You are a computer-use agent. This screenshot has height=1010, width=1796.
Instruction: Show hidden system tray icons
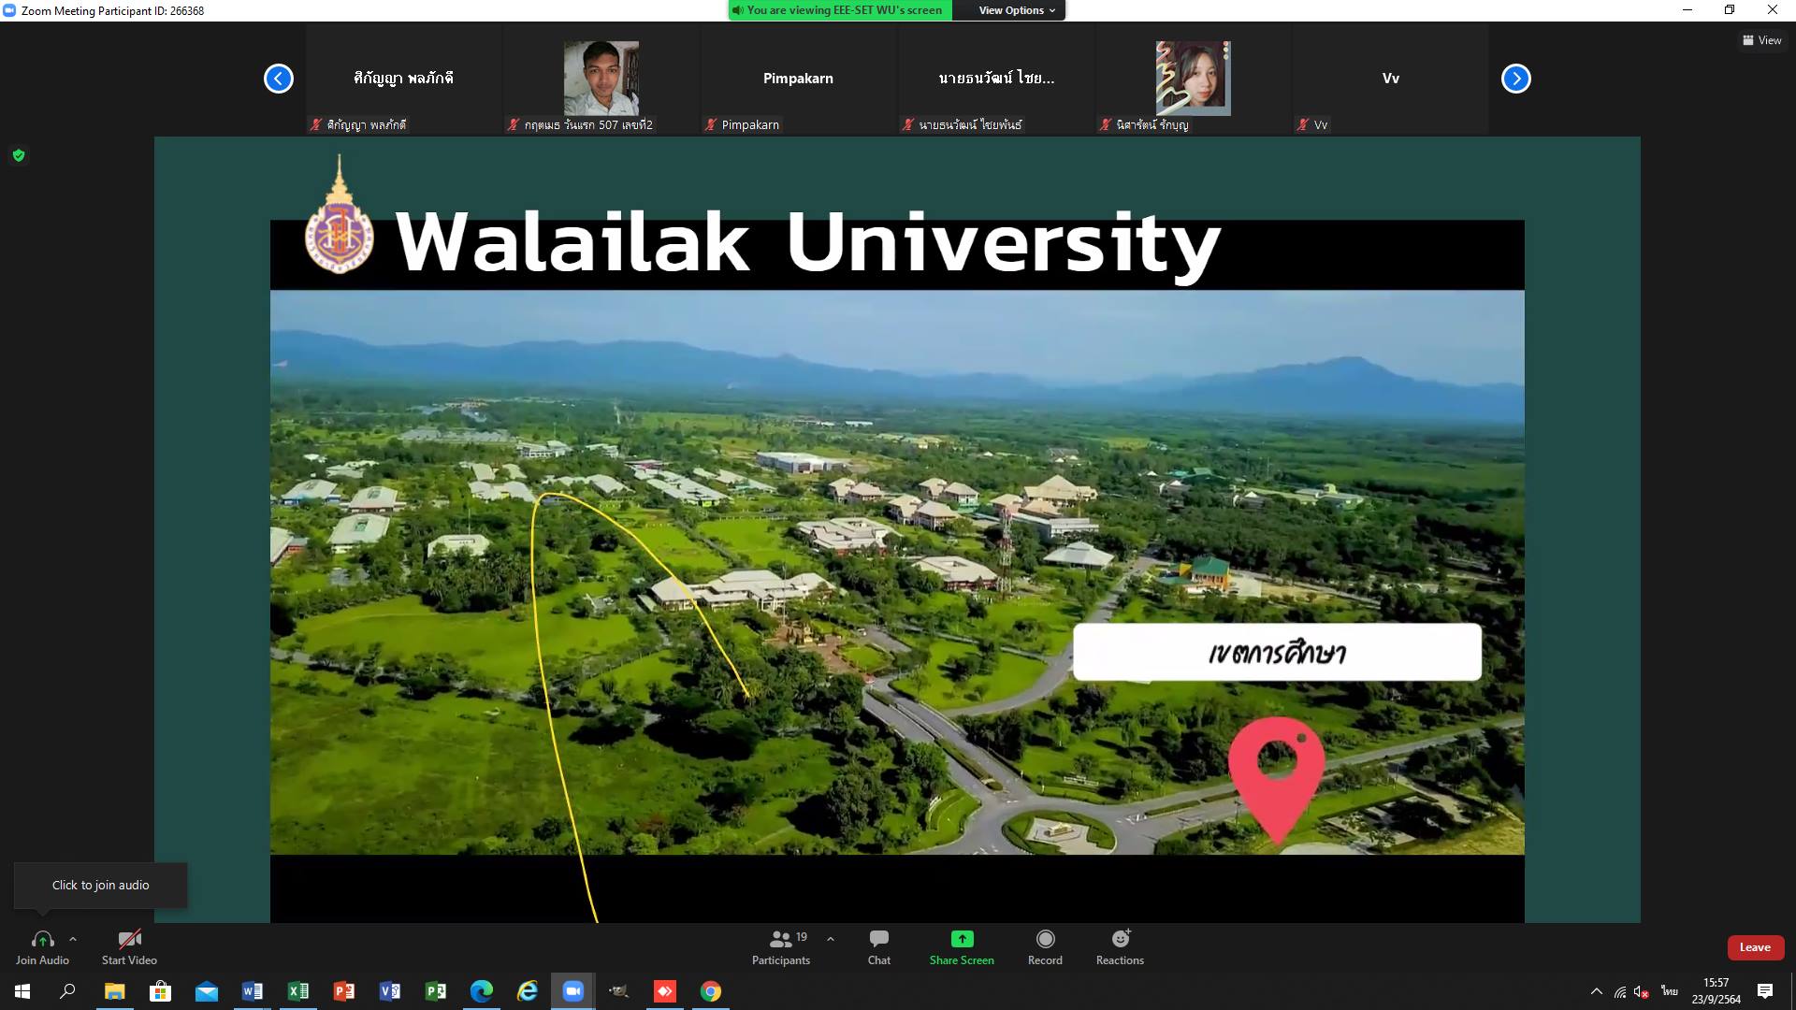coord(1596,991)
